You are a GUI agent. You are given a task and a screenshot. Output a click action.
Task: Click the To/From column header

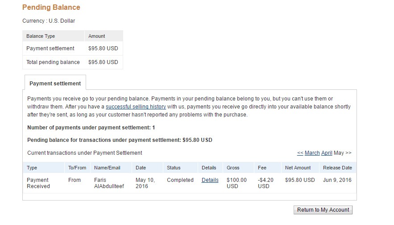75,168
